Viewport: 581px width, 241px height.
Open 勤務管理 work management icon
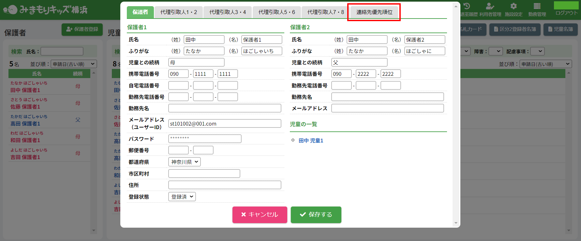537,7
